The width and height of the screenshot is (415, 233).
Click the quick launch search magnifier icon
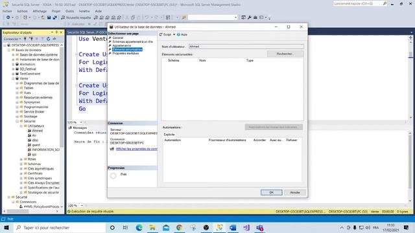(385, 3)
